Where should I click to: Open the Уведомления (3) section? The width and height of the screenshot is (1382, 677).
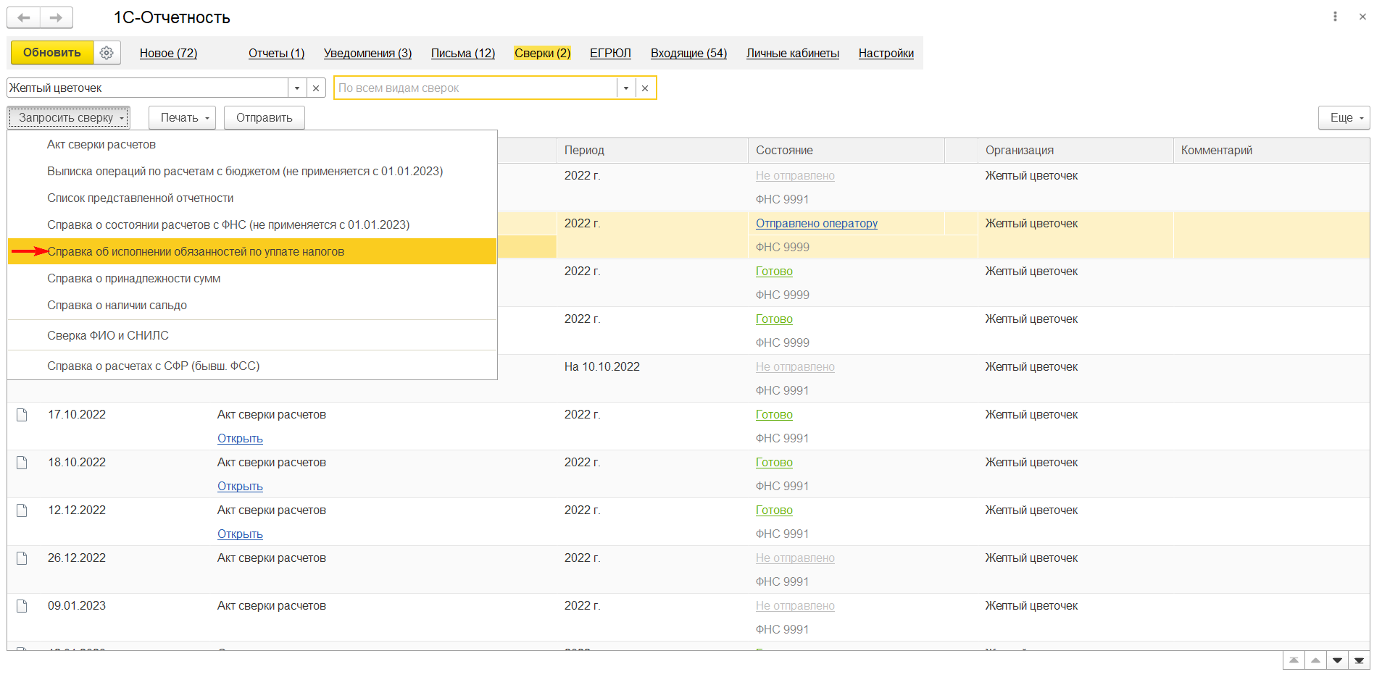367,53
